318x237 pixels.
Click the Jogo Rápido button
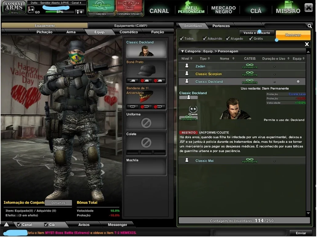click(101, 6)
